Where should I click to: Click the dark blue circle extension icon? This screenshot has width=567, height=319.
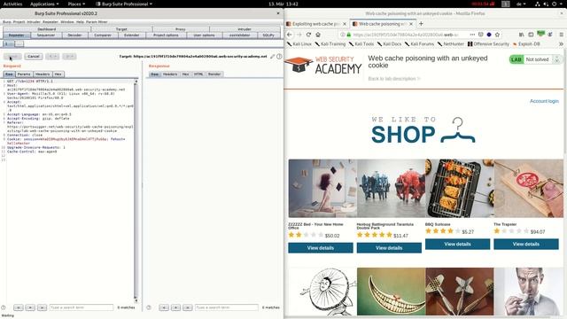pos(489,35)
